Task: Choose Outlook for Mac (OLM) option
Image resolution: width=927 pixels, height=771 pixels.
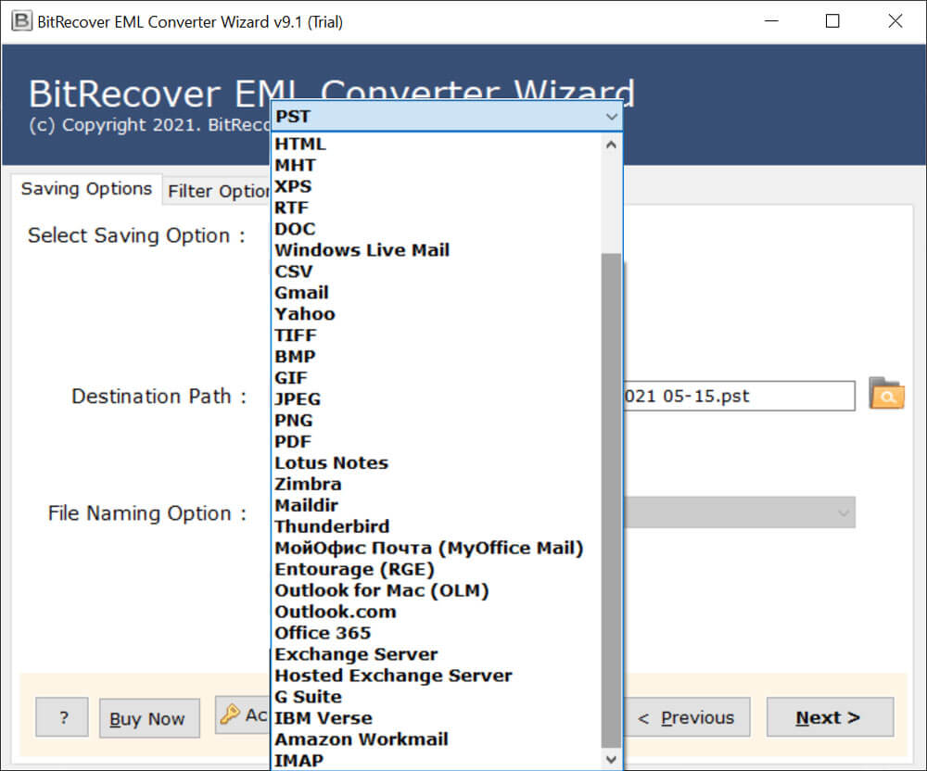Action: tap(381, 591)
